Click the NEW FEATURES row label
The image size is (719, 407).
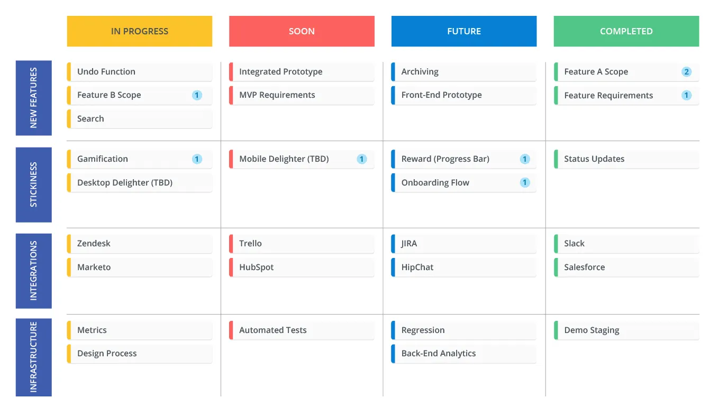click(x=34, y=98)
